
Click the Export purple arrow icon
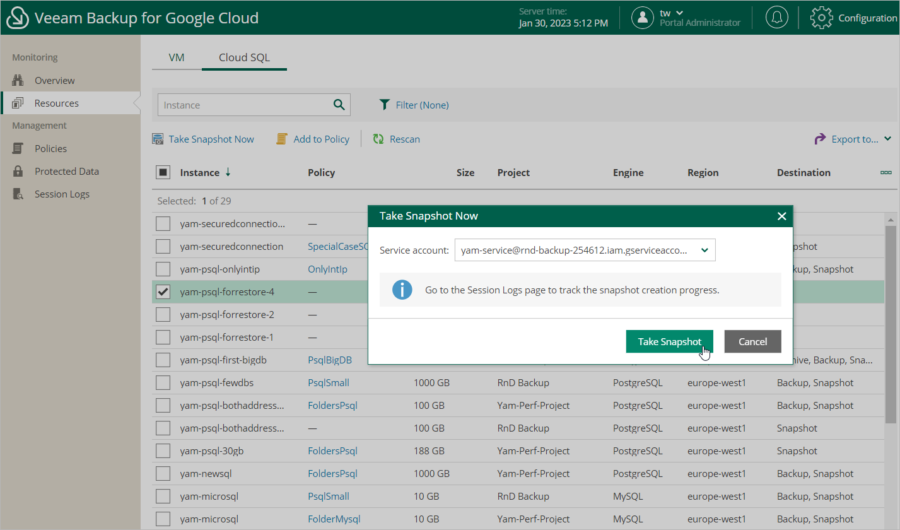pos(820,139)
